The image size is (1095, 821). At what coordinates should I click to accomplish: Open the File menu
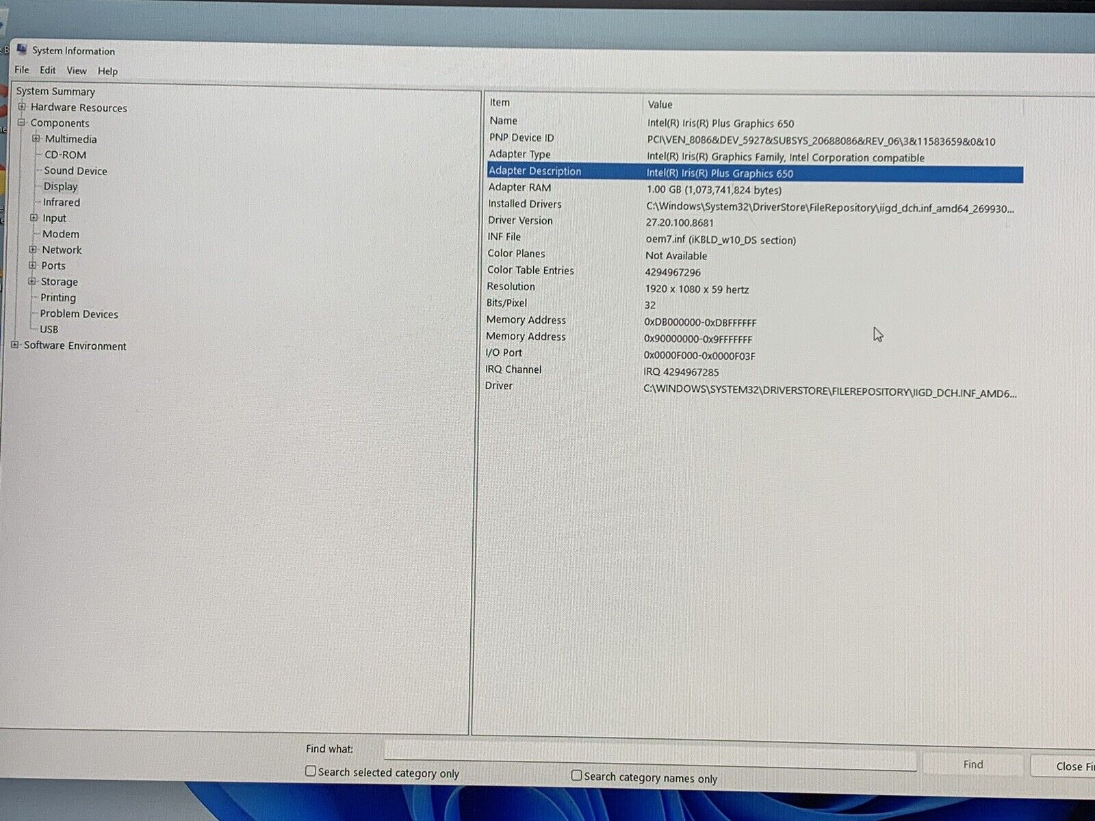click(22, 70)
